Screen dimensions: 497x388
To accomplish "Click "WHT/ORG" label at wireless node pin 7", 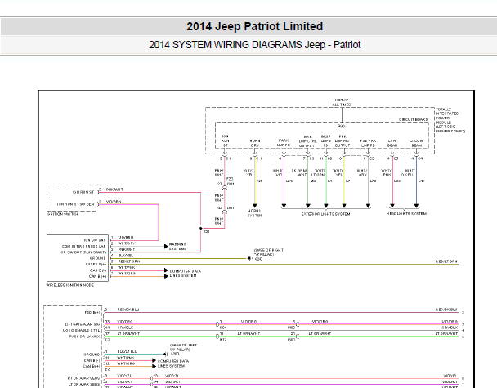I will [x=127, y=274].
